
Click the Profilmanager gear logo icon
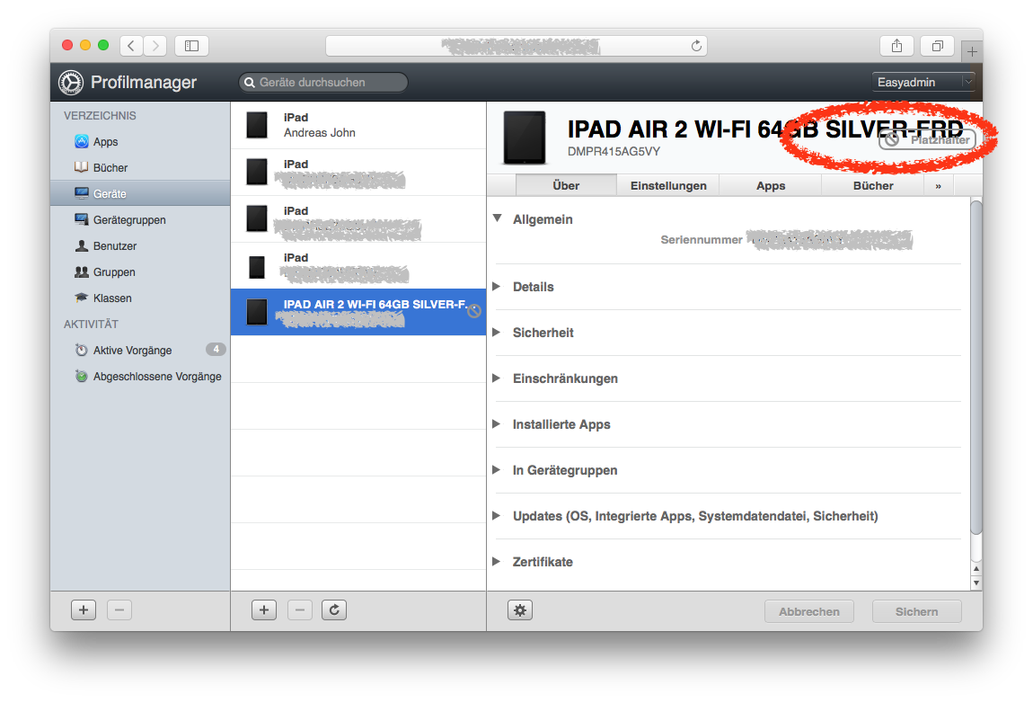click(x=70, y=83)
